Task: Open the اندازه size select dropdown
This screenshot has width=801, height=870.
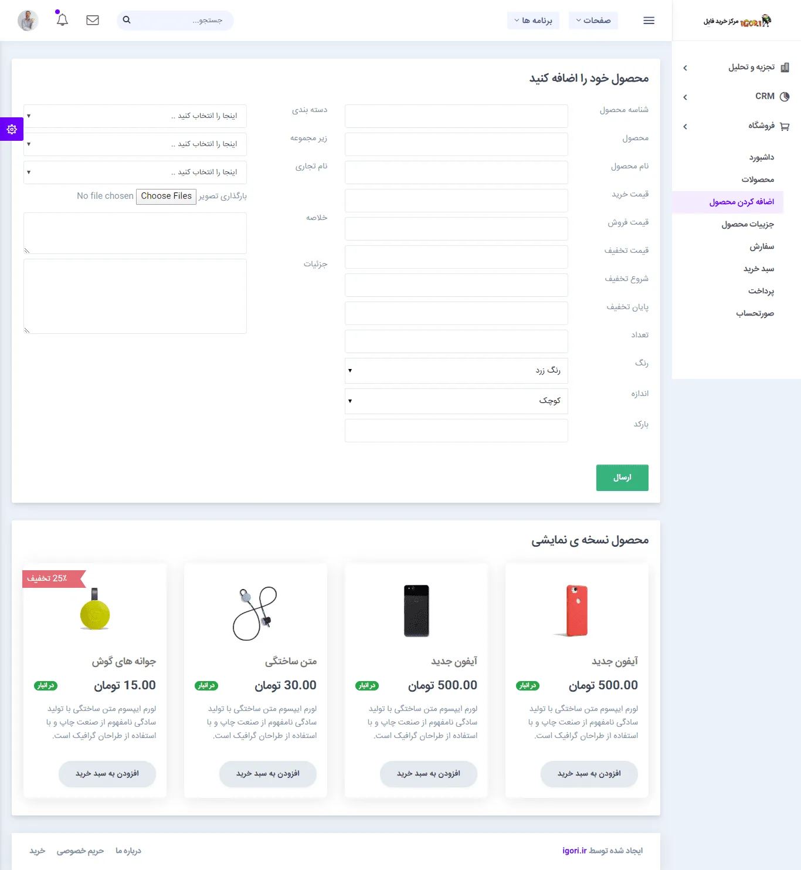Action: (456, 401)
